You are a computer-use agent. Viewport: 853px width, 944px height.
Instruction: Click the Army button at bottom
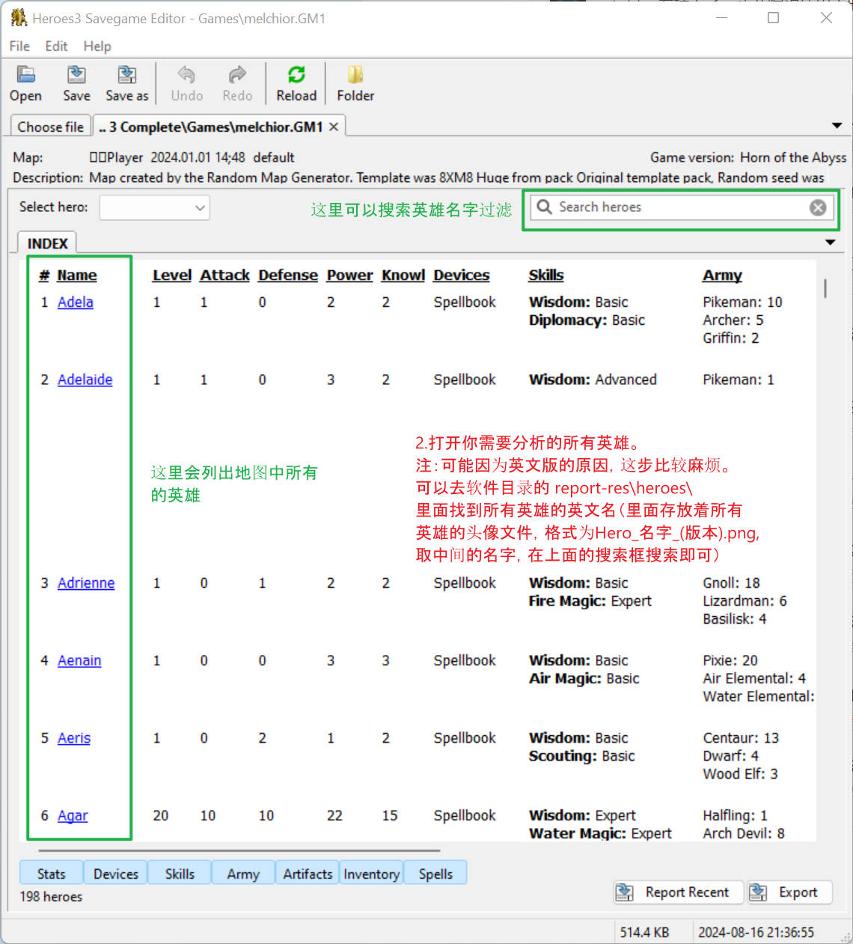pyautogui.click(x=243, y=874)
